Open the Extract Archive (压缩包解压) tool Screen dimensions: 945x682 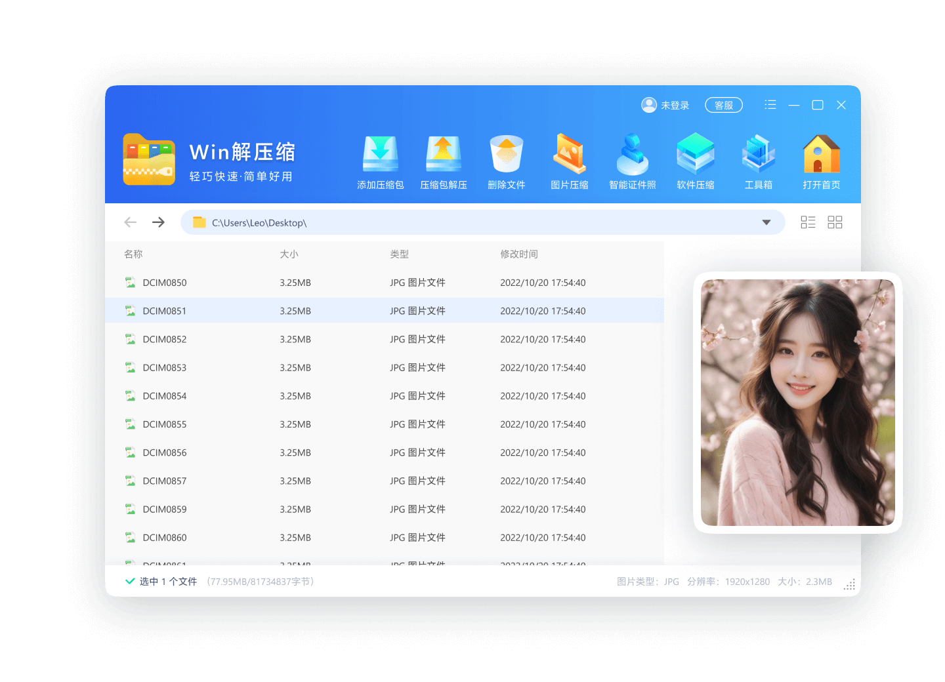[x=443, y=155]
